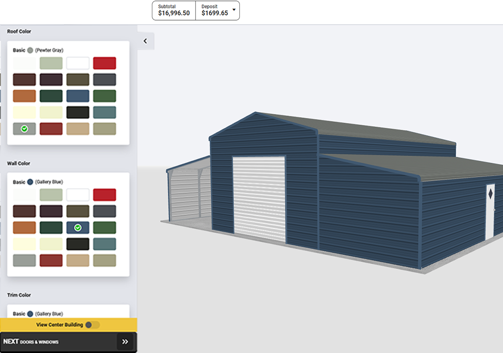
Task: Set the wall color to dark gray
Action: coord(104,211)
